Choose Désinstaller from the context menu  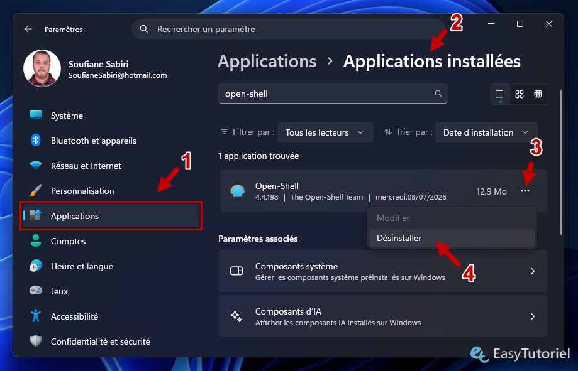pos(452,238)
